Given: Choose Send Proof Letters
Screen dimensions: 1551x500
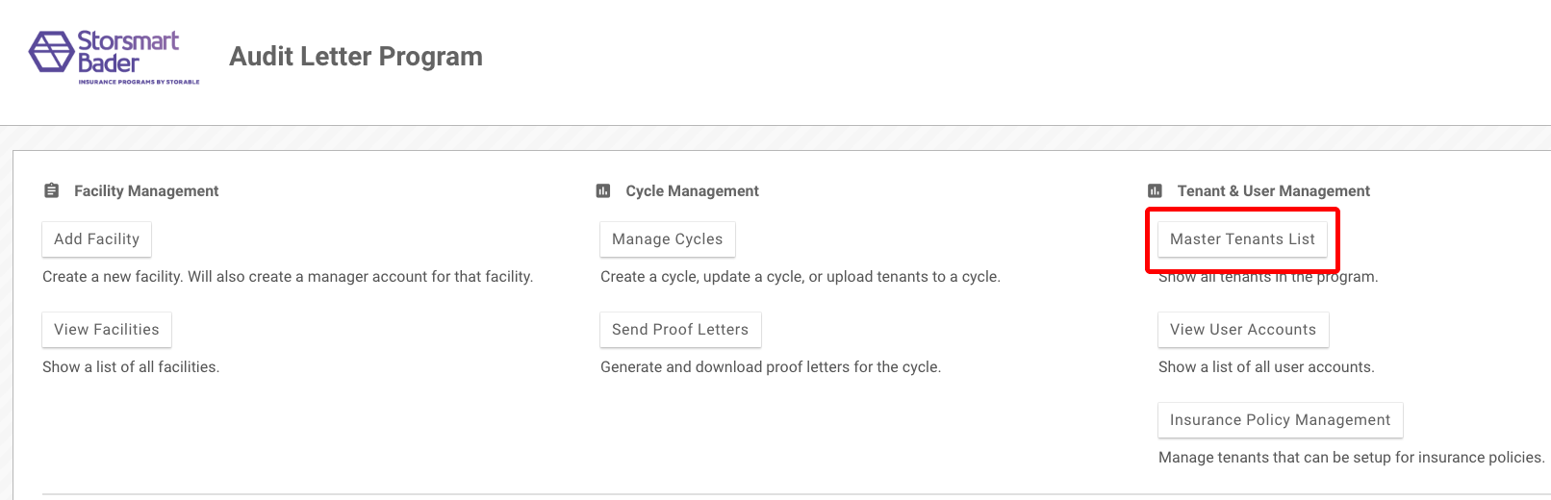Looking at the screenshot, I should click(x=680, y=330).
